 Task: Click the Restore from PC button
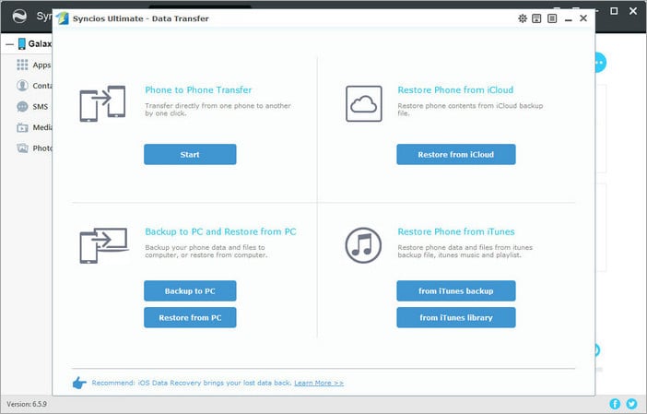[x=190, y=317]
